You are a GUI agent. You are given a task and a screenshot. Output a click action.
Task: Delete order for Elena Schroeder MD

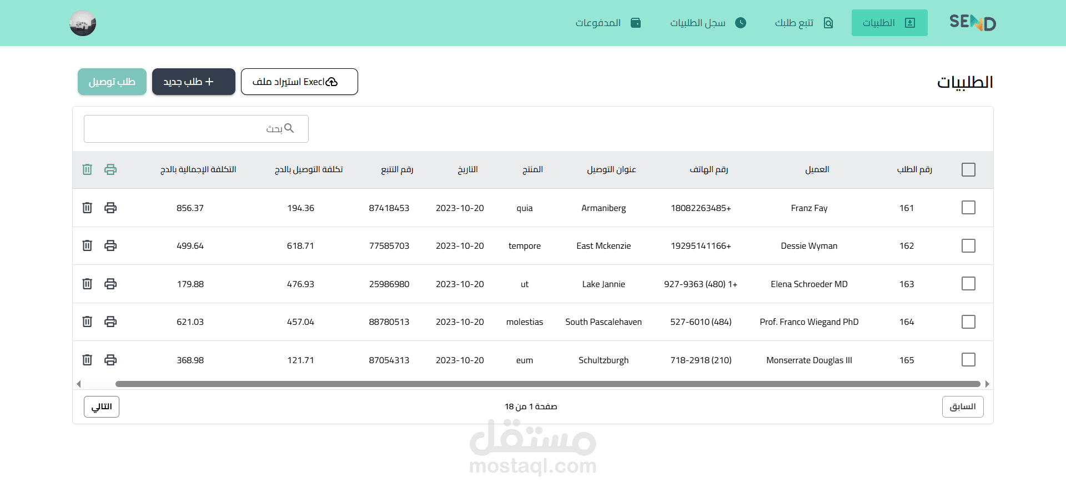pyautogui.click(x=87, y=284)
